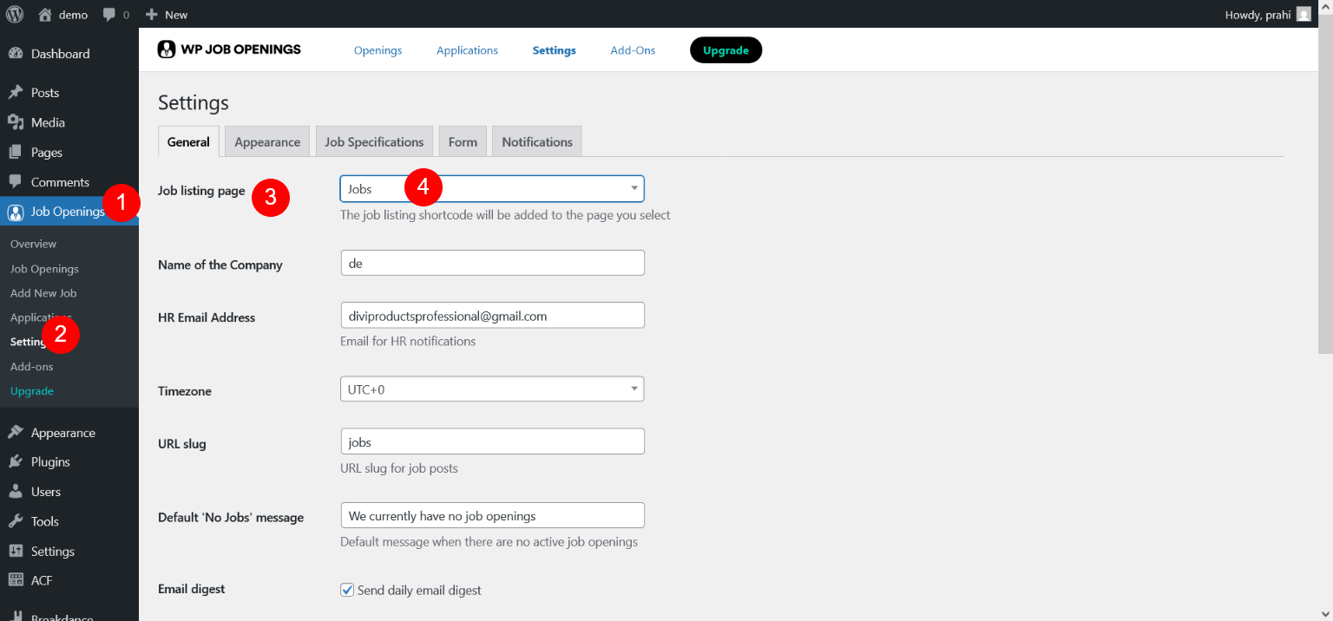Click the Posts pin icon
Viewport: 1333px width, 621px height.
15,93
